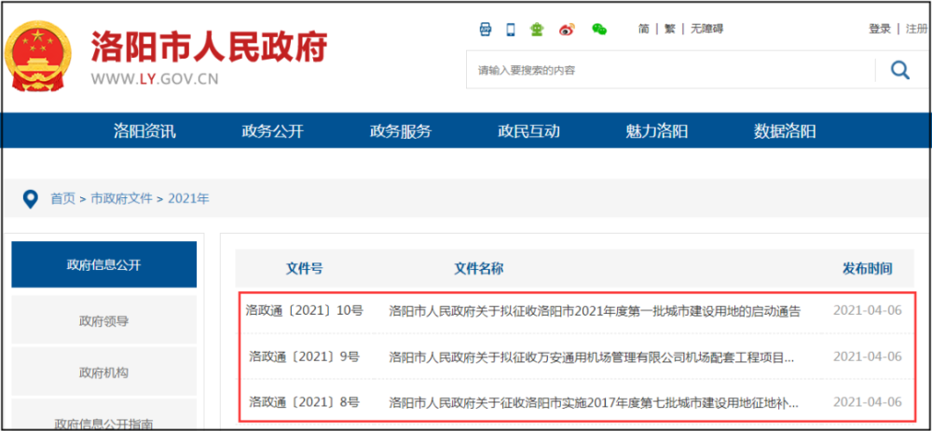Image resolution: width=932 pixels, height=431 pixels.
Task: Open the WeChat icon
Action: pyautogui.click(x=599, y=29)
